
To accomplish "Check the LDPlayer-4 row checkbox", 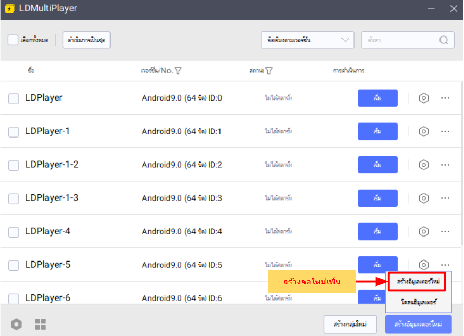I will [14, 232].
